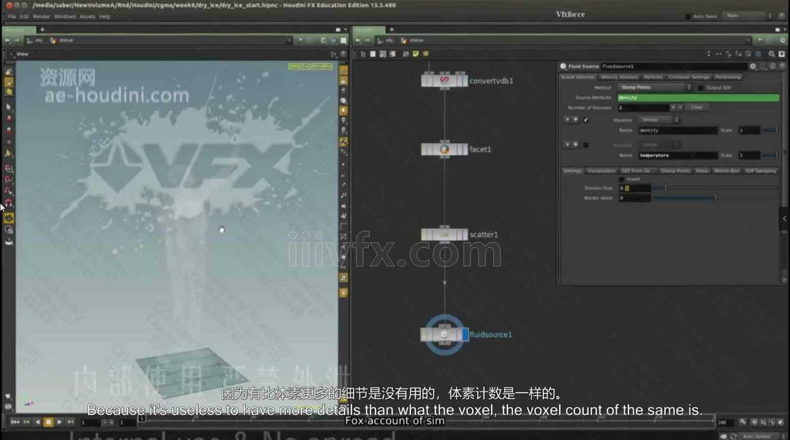This screenshot has height=440, width=790.
Task: Select the facet1 node
Action: coord(444,149)
